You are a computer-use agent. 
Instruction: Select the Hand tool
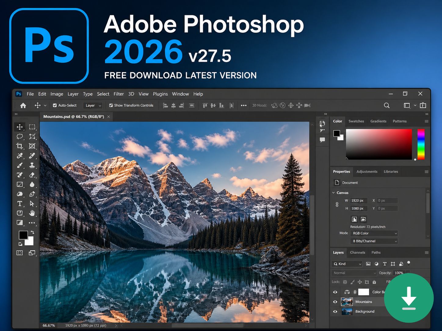(32, 213)
